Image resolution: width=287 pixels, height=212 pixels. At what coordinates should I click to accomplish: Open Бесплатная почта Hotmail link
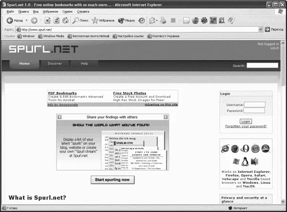pos(88,36)
